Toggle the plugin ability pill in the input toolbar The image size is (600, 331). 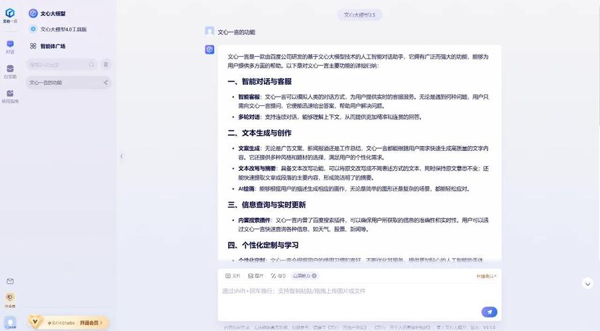click(304, 275)
